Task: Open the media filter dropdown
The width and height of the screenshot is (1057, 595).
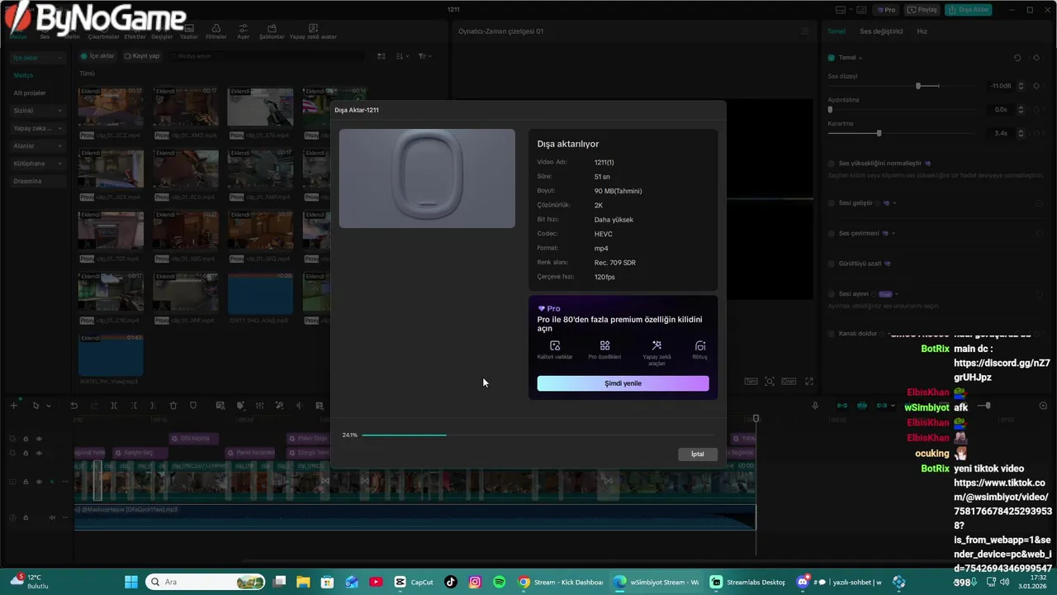Action: click(424, 56)
